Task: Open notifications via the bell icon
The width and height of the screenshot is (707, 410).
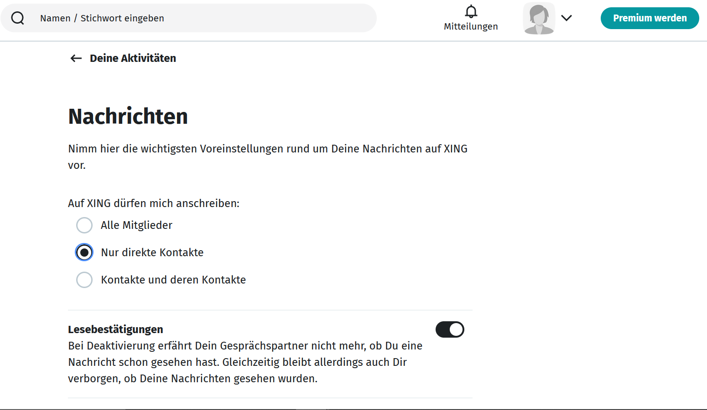Action: 471,11
